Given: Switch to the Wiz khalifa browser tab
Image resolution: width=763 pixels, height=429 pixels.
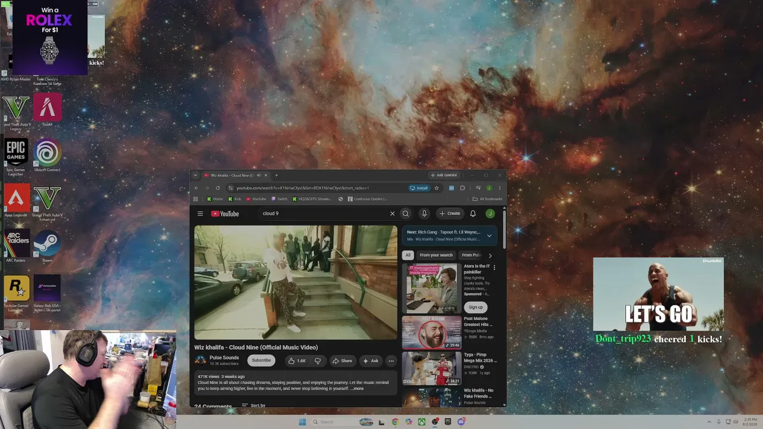Looking at the screenshot, I should [235, 175].
